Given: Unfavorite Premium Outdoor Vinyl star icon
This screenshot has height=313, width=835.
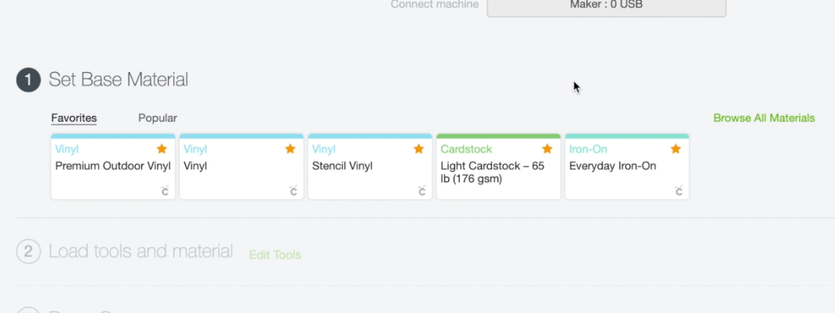Looking at the screenshot, I should click(162, 149).
